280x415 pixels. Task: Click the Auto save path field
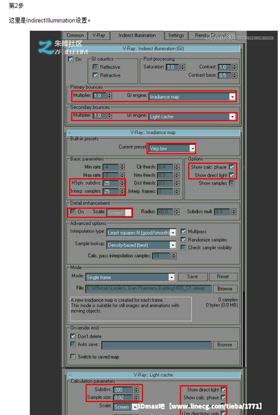157,345
